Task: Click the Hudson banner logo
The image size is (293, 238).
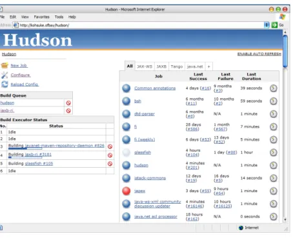Action: [x=37, y=40]
